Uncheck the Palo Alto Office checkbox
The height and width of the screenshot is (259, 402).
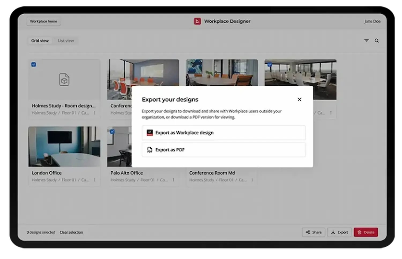pos(112,131)
